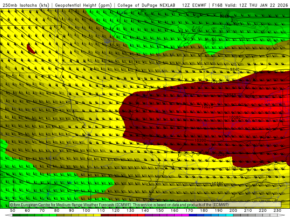Viewport: 290px width, 217px height.
Task: Click the 140 value on the color scale
Action: tap(145, 210)
